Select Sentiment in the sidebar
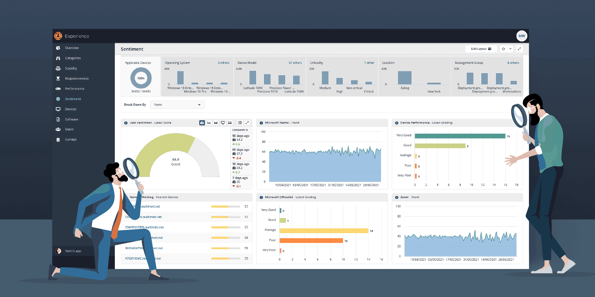Viewport: 595px width, 297px height. tap(73, 99)
